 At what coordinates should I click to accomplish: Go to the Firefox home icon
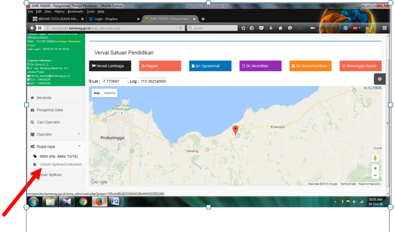click(280, 28)
